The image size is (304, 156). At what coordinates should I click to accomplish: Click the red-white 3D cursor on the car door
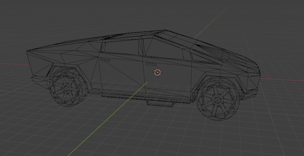pos(157,72)
